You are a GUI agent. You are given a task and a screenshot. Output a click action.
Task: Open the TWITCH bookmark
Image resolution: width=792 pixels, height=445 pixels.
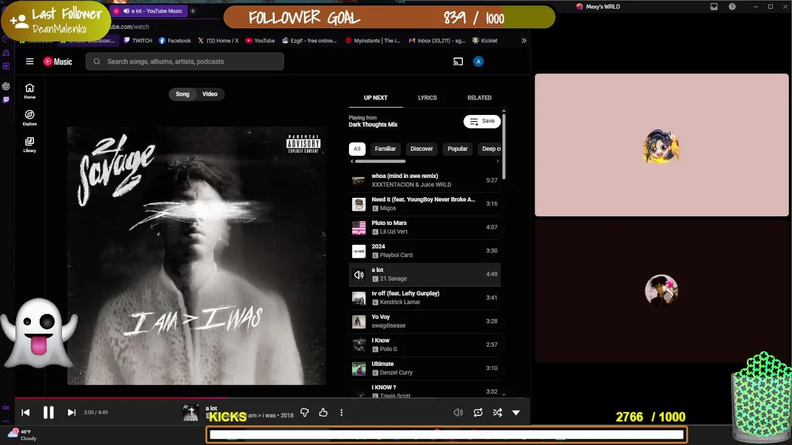137,41
